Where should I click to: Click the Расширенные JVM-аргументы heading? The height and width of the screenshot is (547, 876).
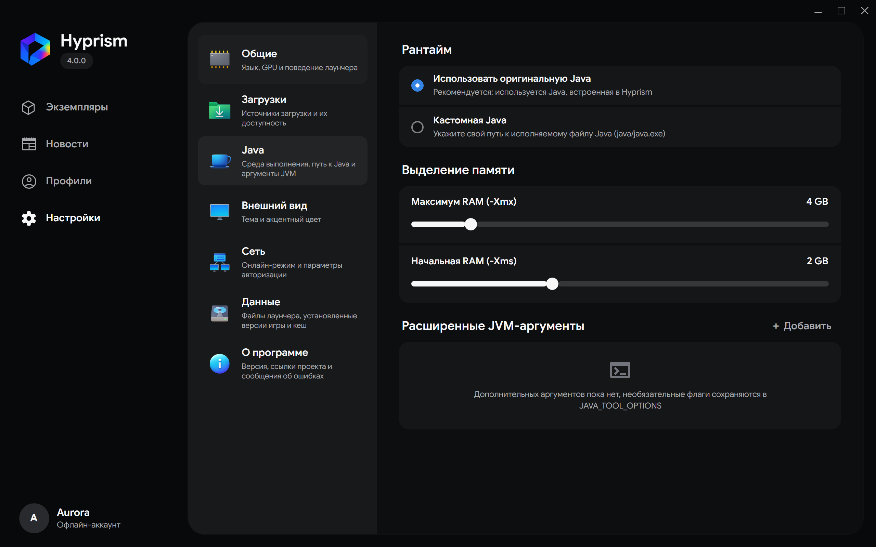tap(493, 326)
